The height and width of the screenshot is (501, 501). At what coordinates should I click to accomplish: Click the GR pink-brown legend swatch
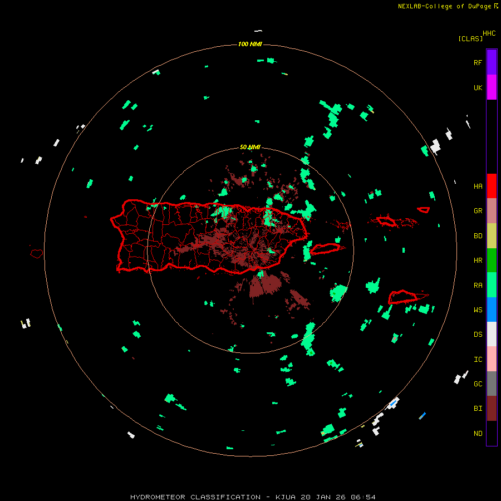tap(492, 211)
